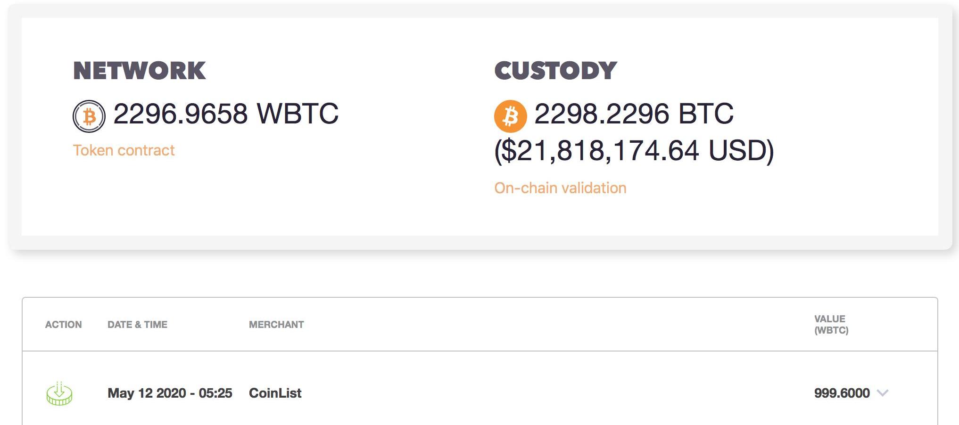Click the $21,818,174.64 USD value
The image size is (959, 425).
click(x=634, y=151)
